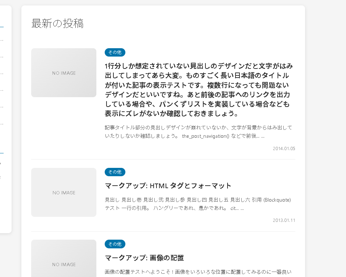Screen dimensions: 346x277
Task: Click excerpt starting 画像の配置テストへようこそ
Action: (x=198, y=272)
